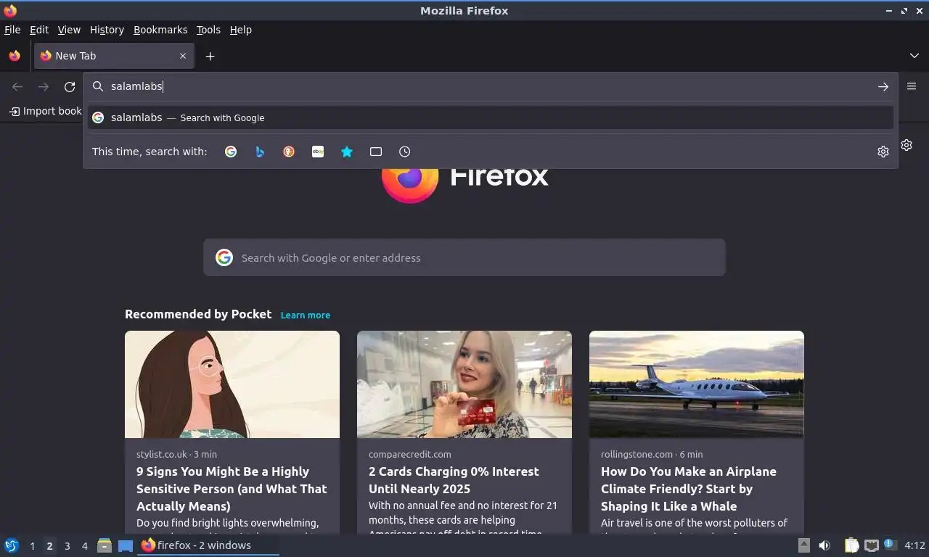Click the Firefox logo on new tab page
The height and width of the screenshot is (557, 929).
410,176
